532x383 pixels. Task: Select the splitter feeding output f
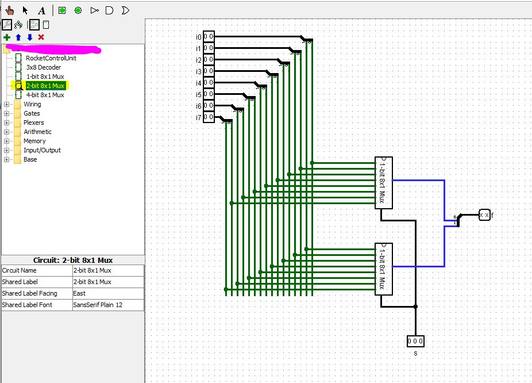pos(458,220)
